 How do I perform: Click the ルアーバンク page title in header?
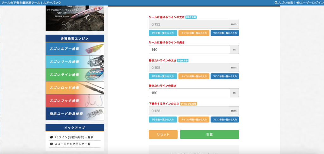(38, 3)
